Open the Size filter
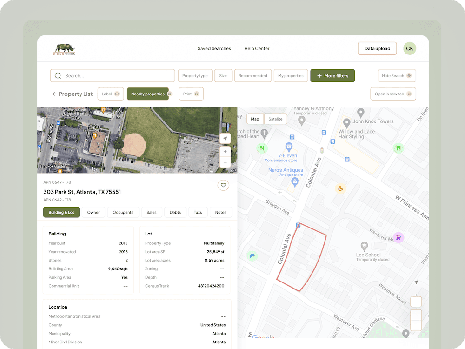 (223, 76)
